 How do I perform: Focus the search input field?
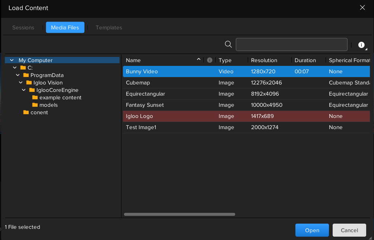point(291,45)
